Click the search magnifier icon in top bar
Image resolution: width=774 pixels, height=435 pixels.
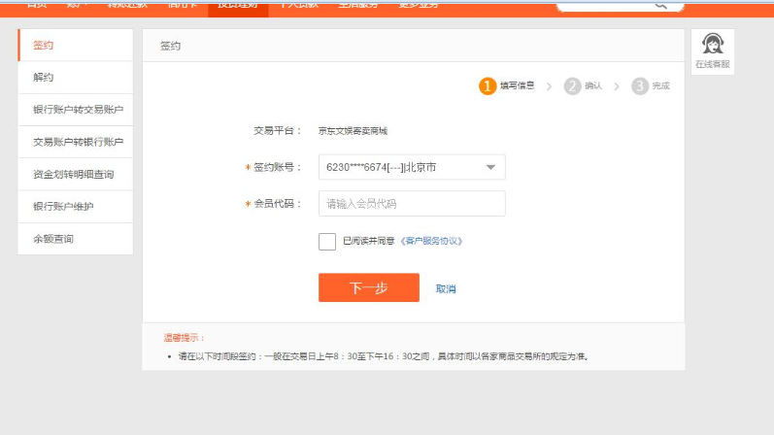coord(661,5)
